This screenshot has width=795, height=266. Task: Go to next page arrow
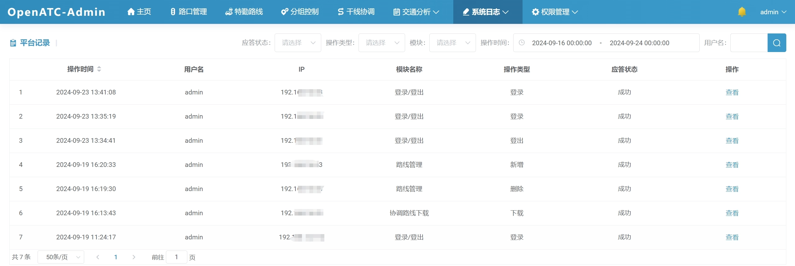pos(134,257)
